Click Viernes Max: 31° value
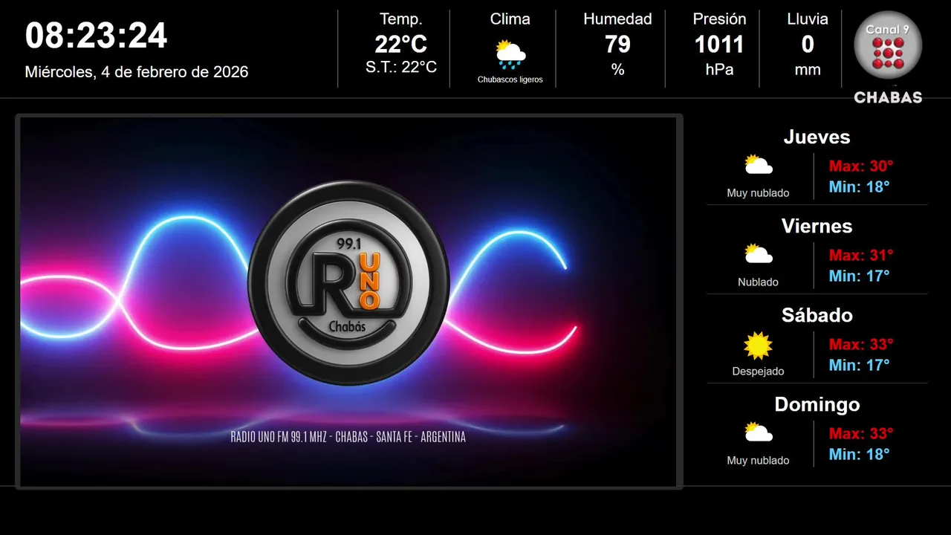Screen dimensions: 951x535 point(861,256)
